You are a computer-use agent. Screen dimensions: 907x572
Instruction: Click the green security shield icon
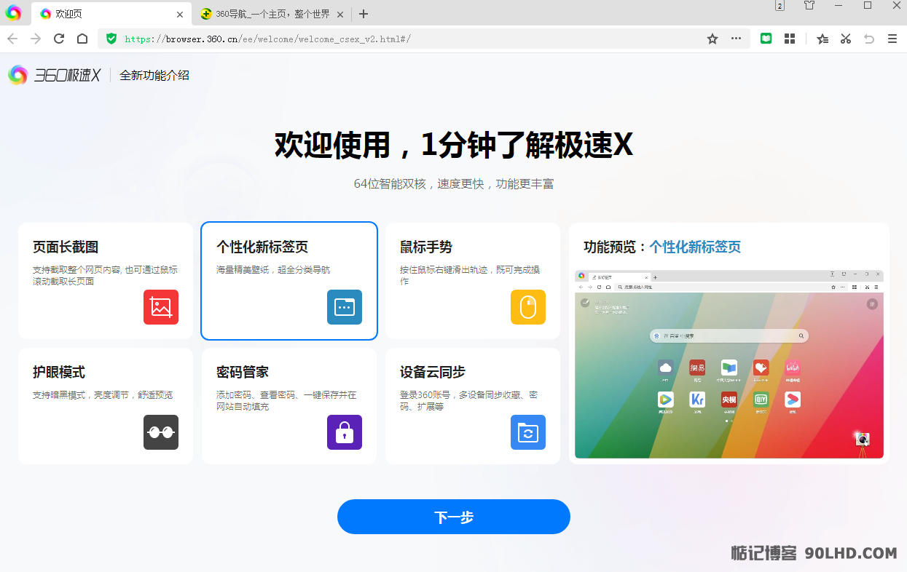click(x=111, y=39)
